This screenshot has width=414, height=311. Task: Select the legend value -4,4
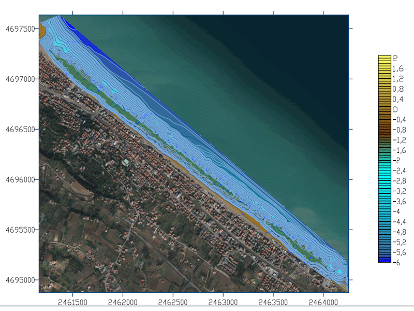coord(399,222)
